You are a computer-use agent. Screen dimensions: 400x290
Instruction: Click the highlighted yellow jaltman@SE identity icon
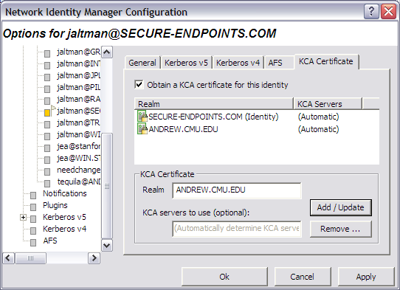(47, 112)
